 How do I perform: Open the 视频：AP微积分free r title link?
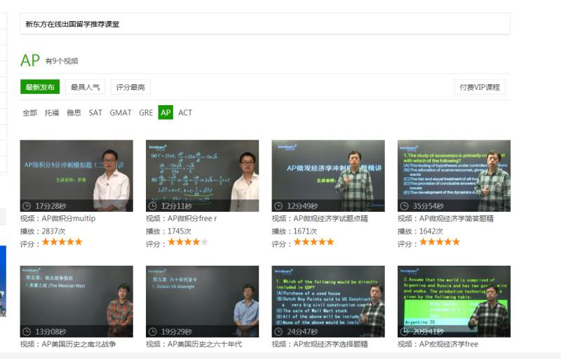[x=182, y=219]
